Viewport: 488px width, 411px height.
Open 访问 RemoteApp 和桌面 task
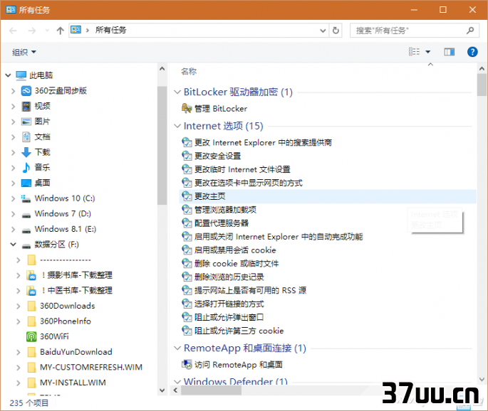coord(239,365)
